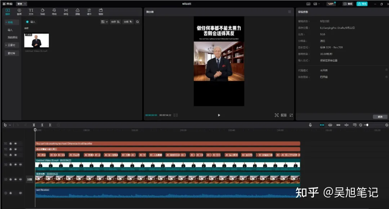Mute the Last Reunion audio track

pos(20,193)
